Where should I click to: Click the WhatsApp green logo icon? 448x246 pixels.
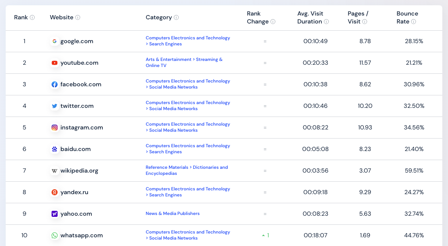click(x=54, y=235)
